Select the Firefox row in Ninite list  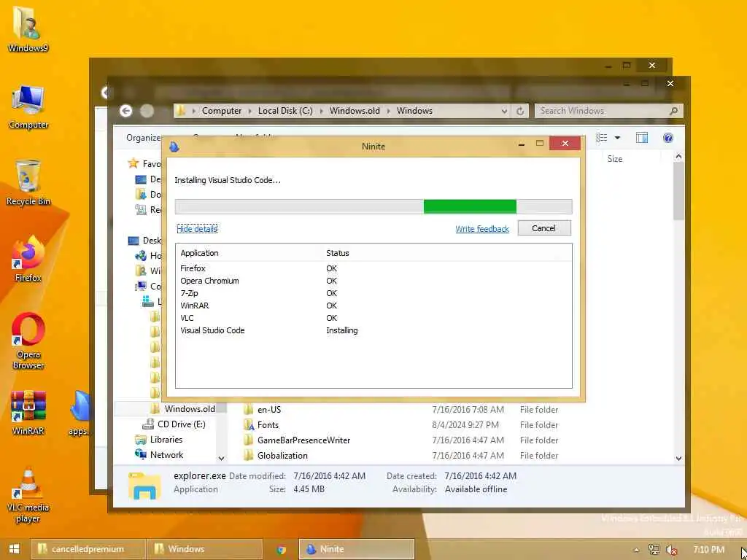click(373, 268)
